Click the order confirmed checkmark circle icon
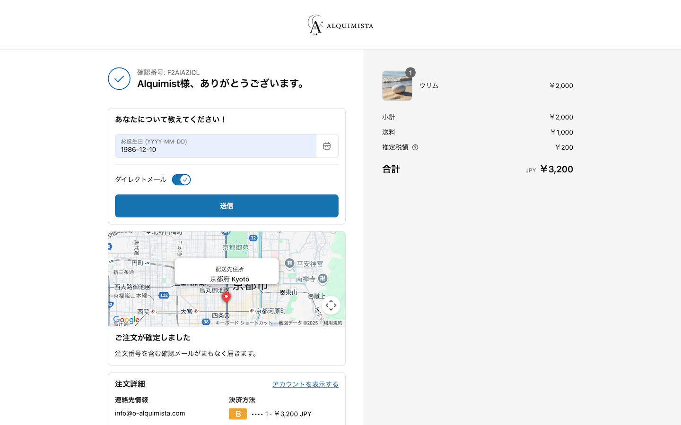681x425 pixels. 119,79
